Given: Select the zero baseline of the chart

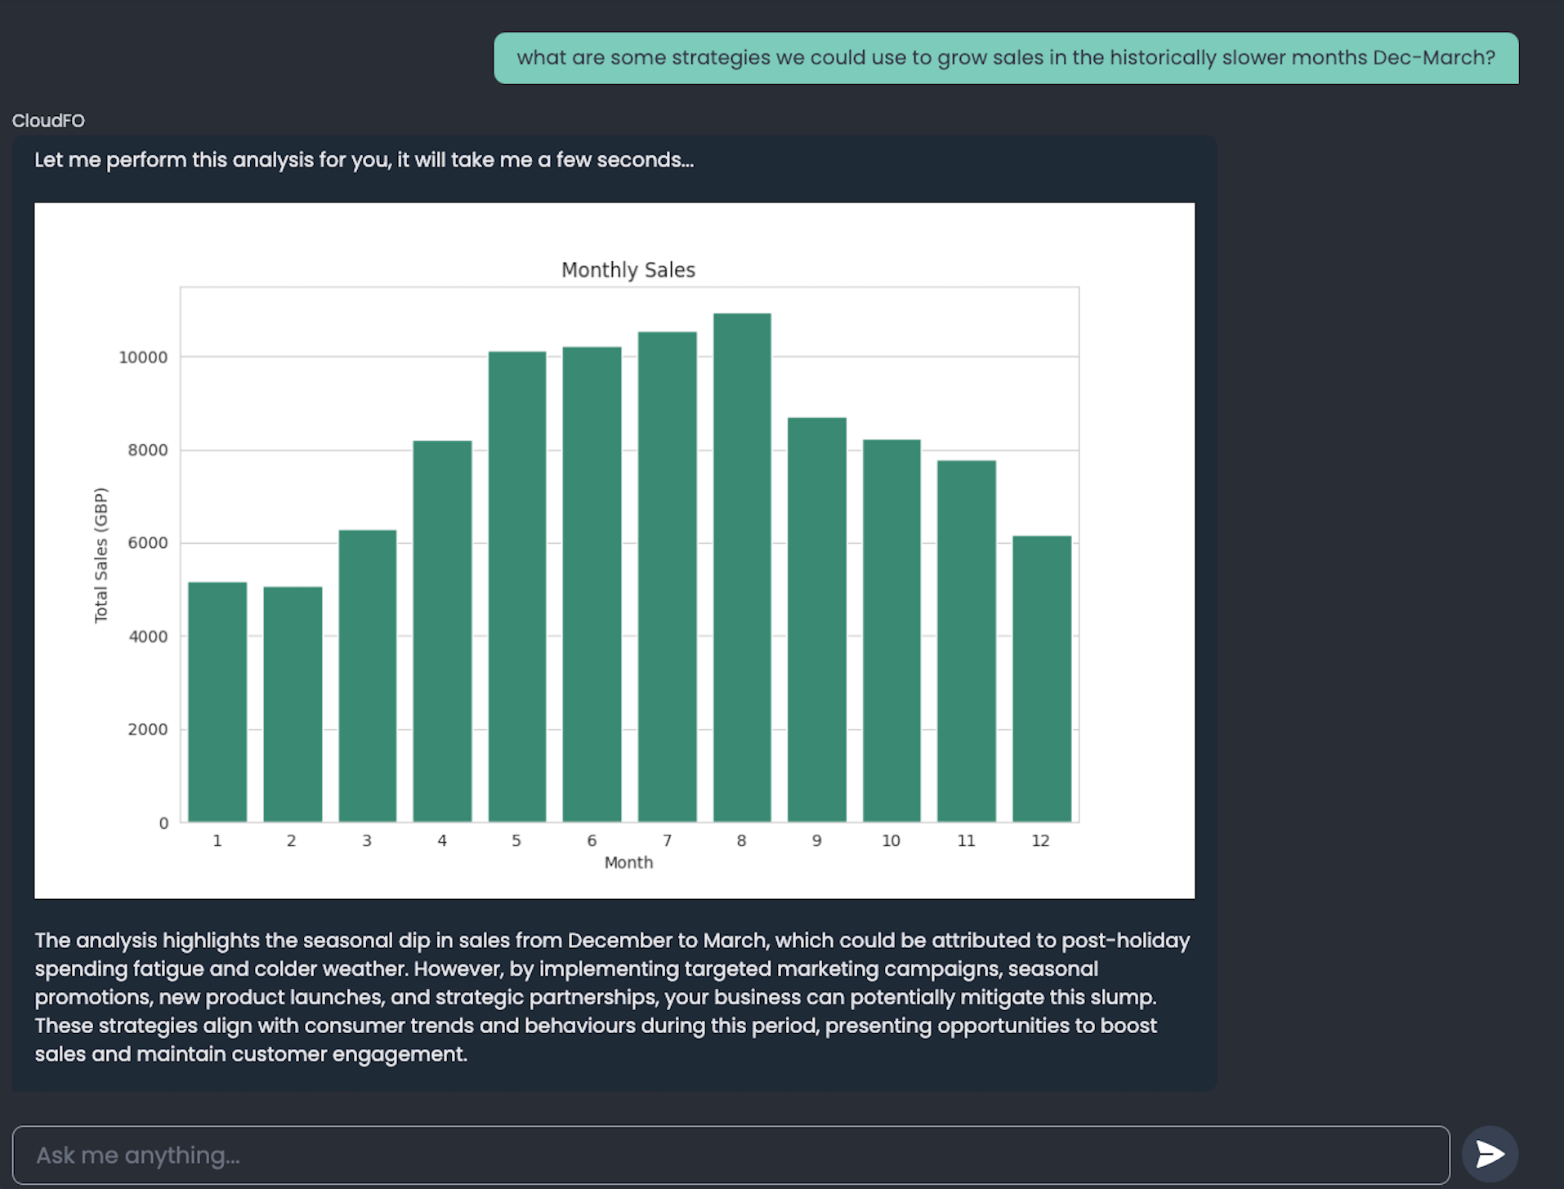Looking at the screenshot, I should pyautogui.click(x=163, y=823).
